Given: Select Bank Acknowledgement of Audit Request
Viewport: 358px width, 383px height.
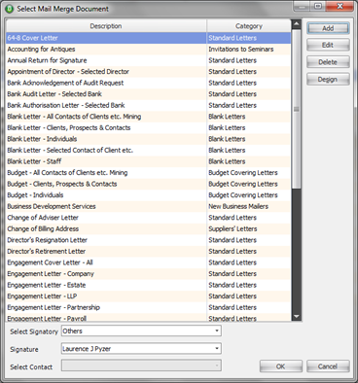Looking at the screenshot, I should point(148,83).
